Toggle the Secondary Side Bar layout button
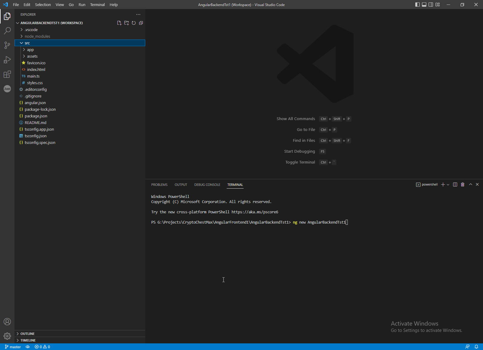The width and height of the screenshot is (483, 350). [x=431, y=5]
